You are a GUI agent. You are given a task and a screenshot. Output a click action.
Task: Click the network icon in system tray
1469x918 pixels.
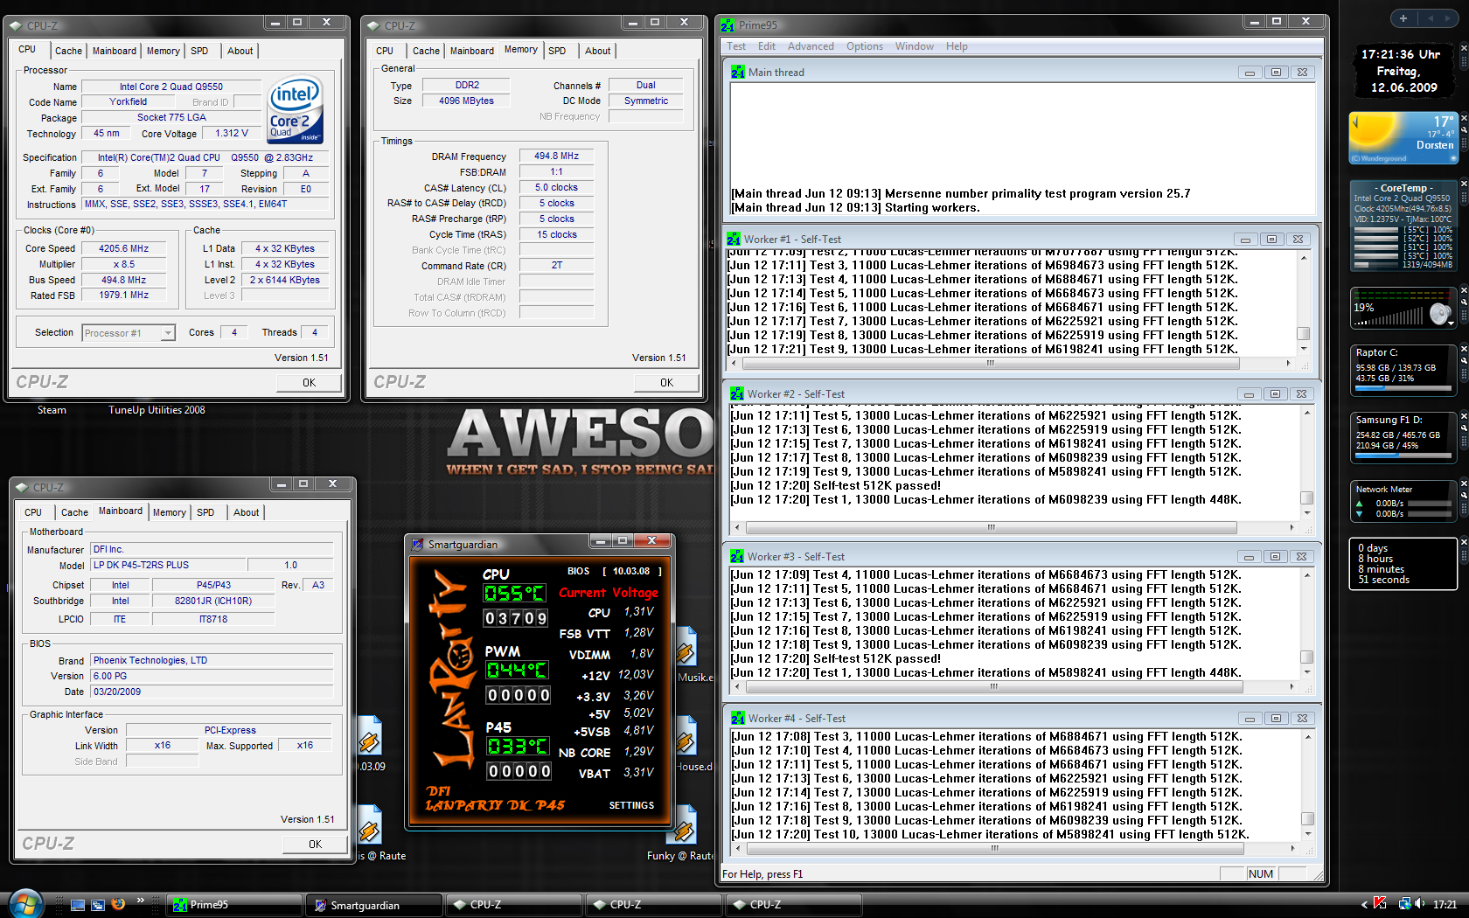point(1404,904)
